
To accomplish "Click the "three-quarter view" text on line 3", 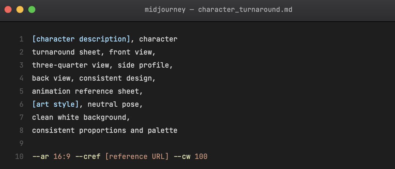I will click(x=70, y=65).
